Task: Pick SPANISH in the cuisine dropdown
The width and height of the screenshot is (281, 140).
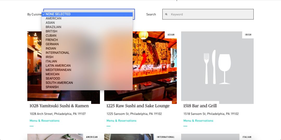Action: point(87,87)
